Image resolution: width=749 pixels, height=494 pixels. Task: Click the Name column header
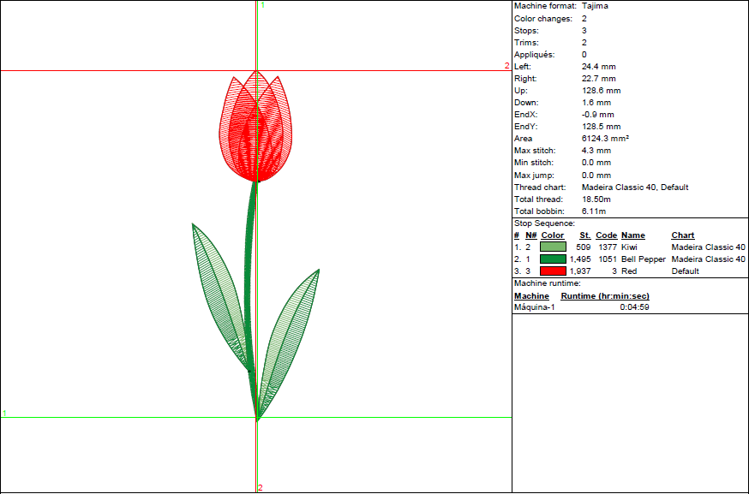coord(632,235)
